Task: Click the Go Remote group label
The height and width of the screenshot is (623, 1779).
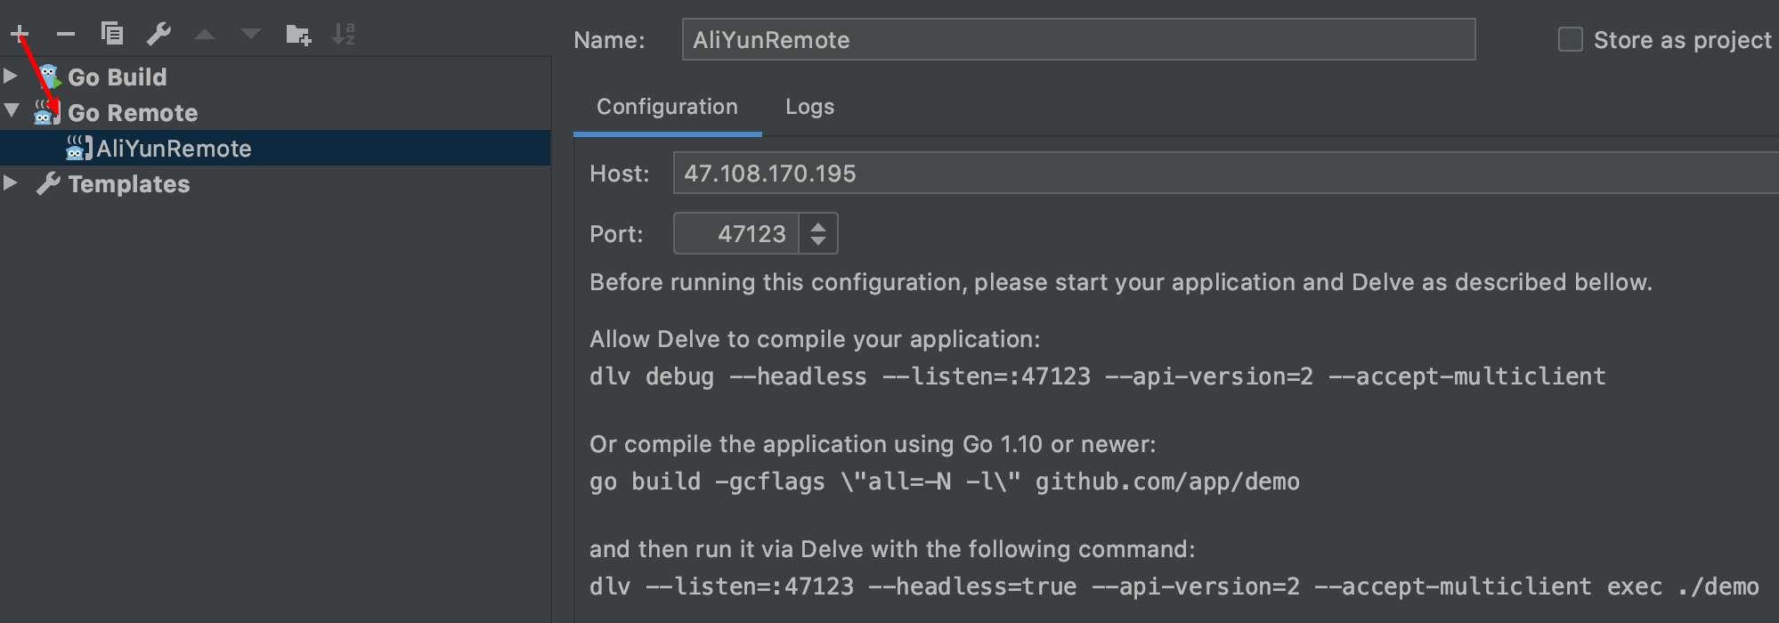Action: pyautogui.click(x=133, y=113)
